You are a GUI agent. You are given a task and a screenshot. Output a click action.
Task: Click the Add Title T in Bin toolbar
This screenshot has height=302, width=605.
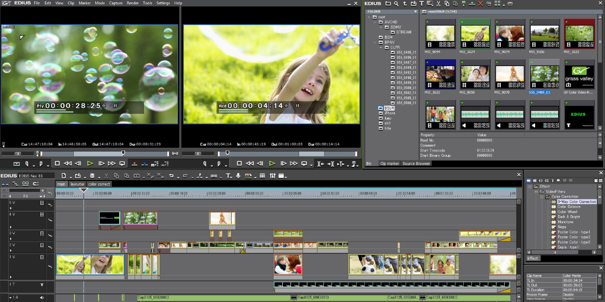tap(422, 4)
